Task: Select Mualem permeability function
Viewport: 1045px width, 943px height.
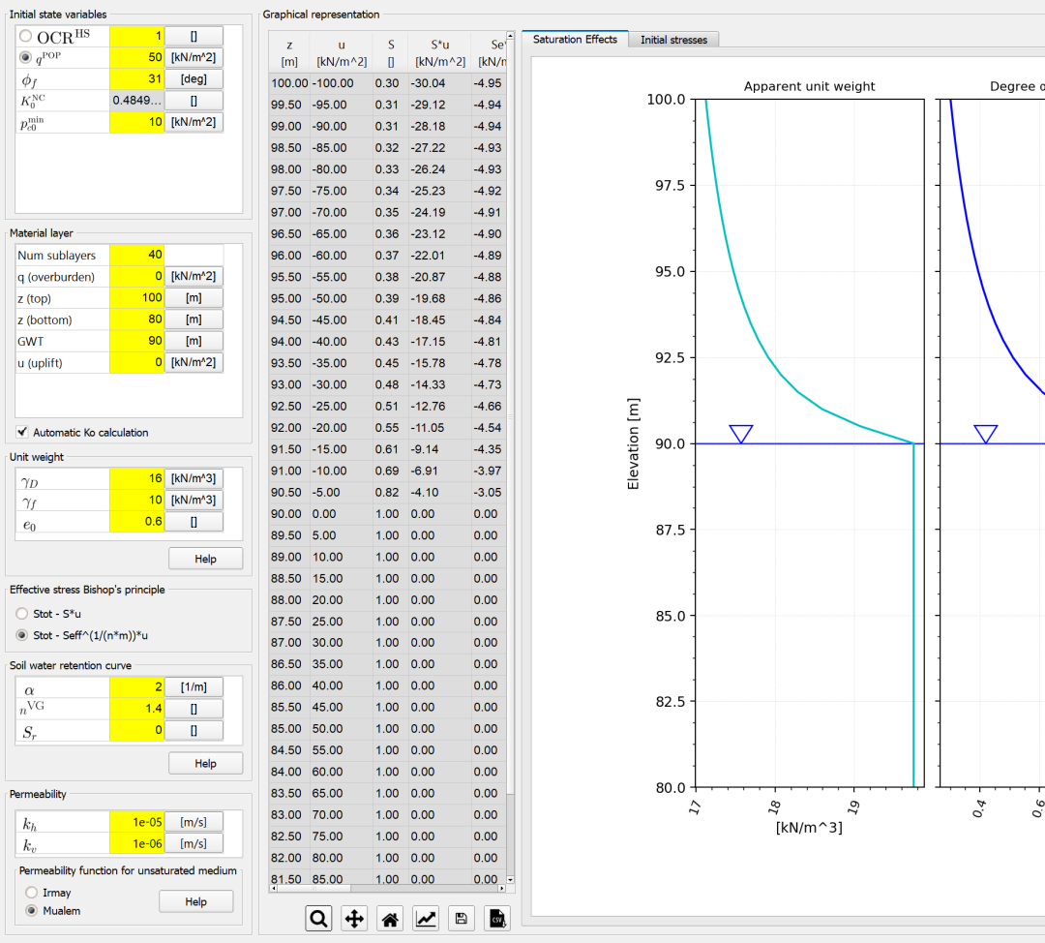Action: pyautogui.click(x=31, y=910)
